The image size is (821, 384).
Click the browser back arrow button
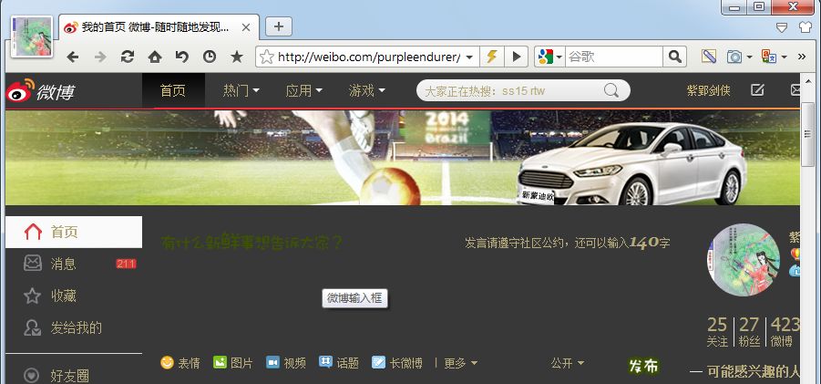[x=73, y=57]
